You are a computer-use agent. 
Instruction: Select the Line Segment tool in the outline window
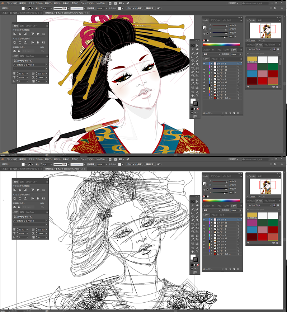pos(197,213)
